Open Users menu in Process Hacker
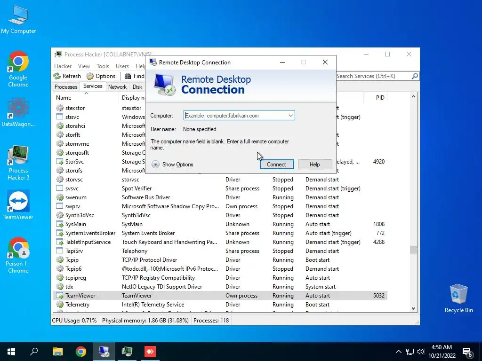482x361 pixels. click(122, 66)
